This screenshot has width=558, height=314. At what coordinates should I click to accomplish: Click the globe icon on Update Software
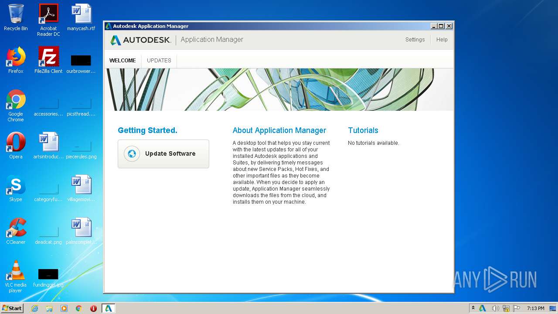click(132, 154)
